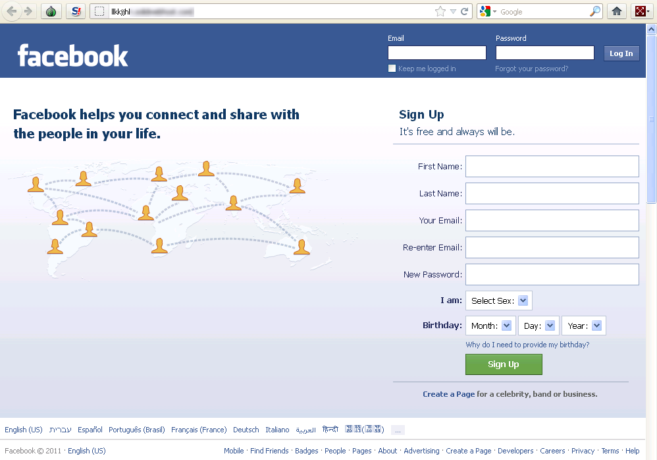
Task: Open the Select Sex dropdown
Action: [498, 301]
